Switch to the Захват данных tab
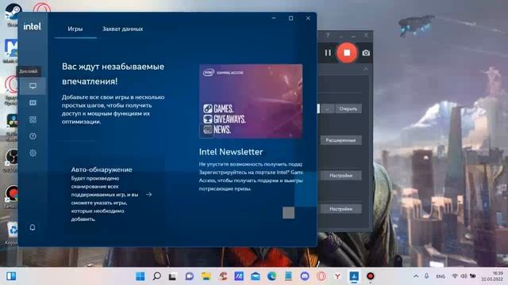Viewport: 508px width, 285px height. pos(122,28)
